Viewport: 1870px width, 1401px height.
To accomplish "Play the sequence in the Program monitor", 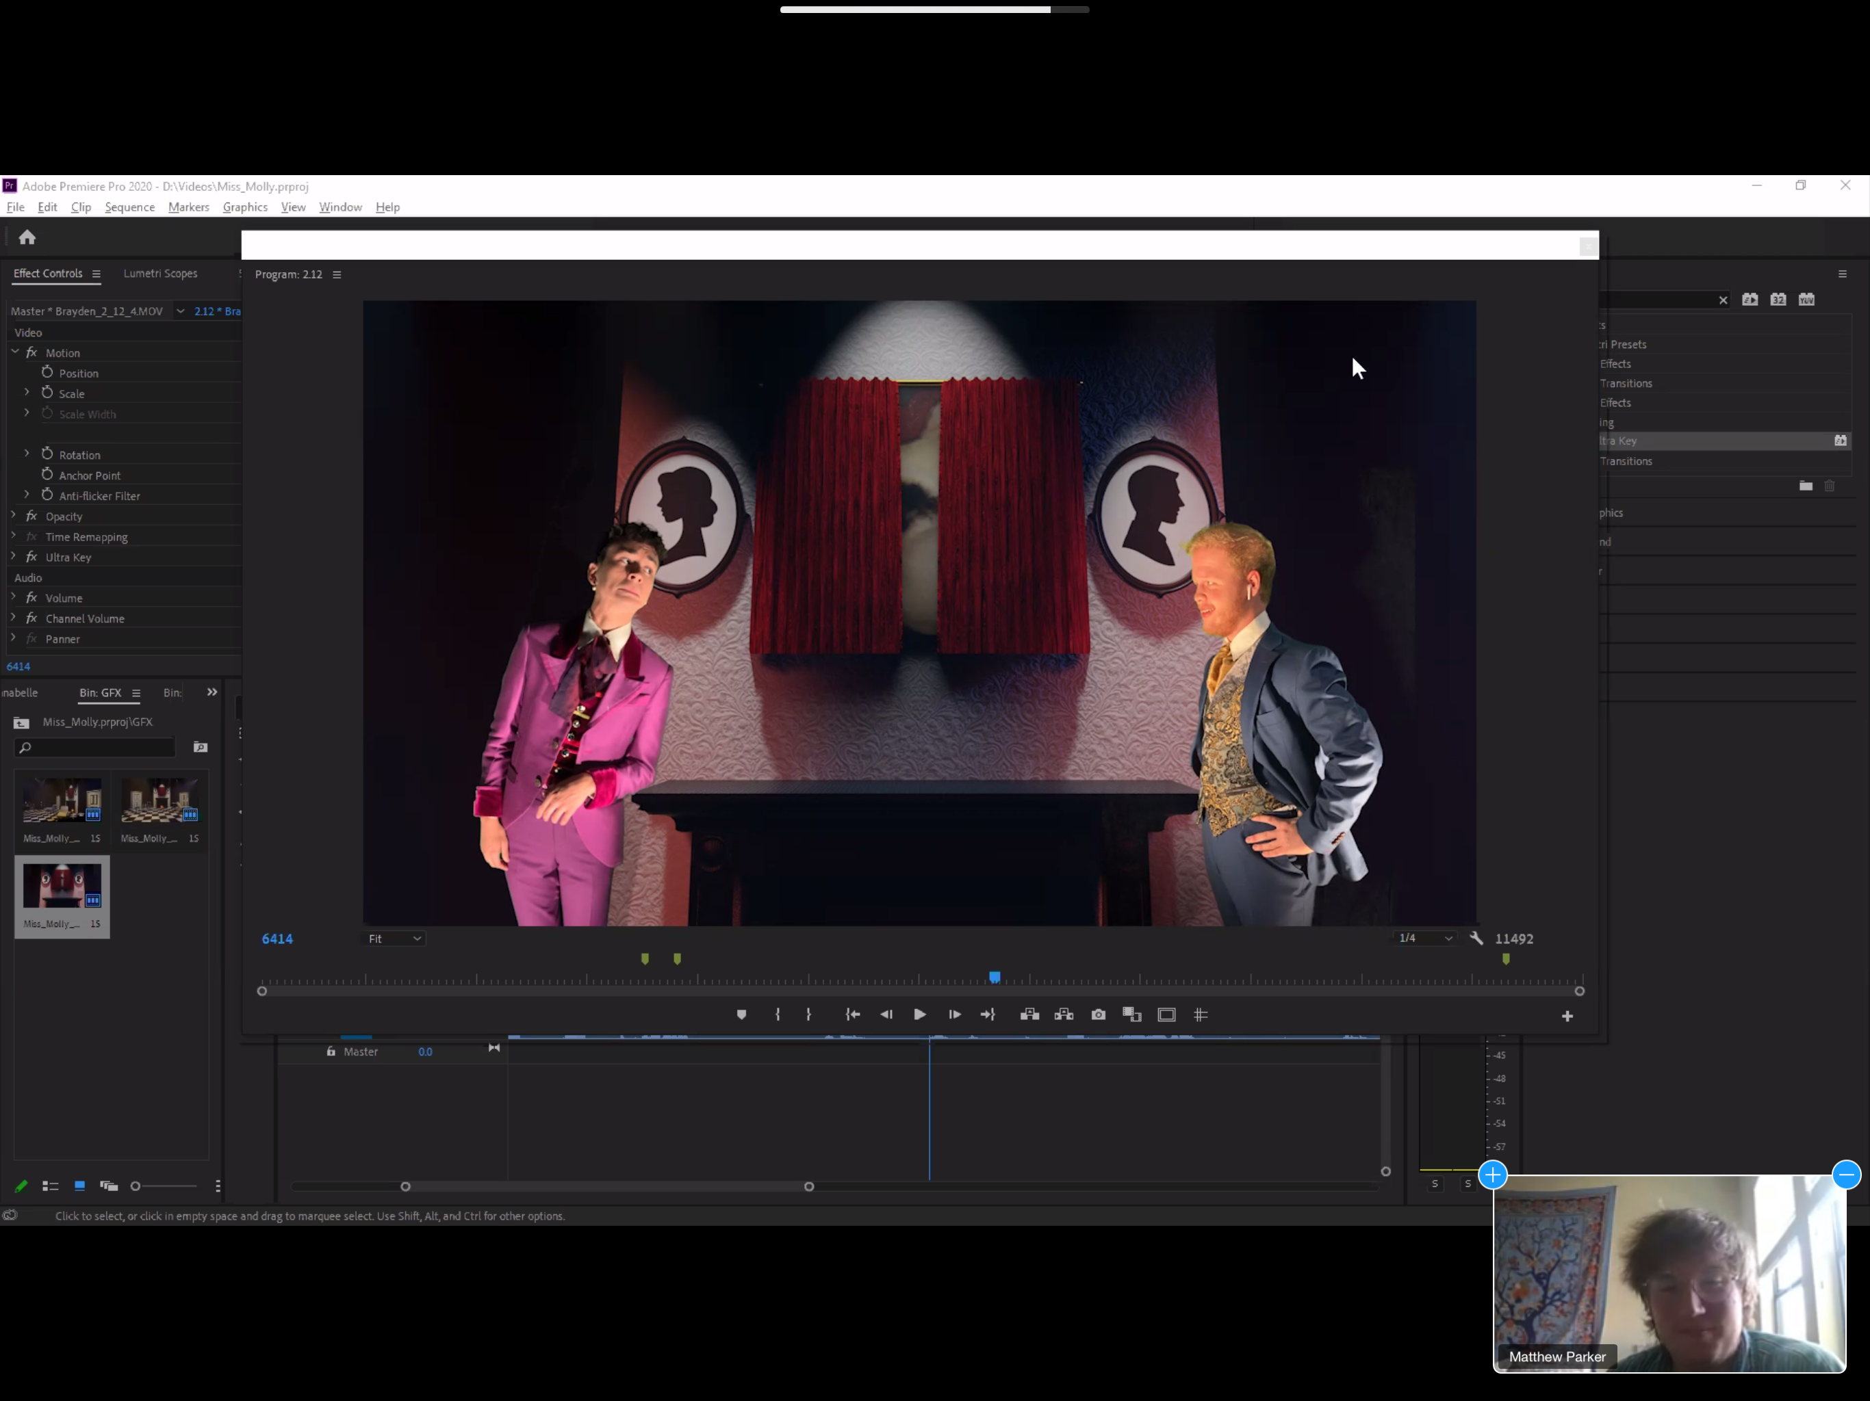I will point(920,1015).
